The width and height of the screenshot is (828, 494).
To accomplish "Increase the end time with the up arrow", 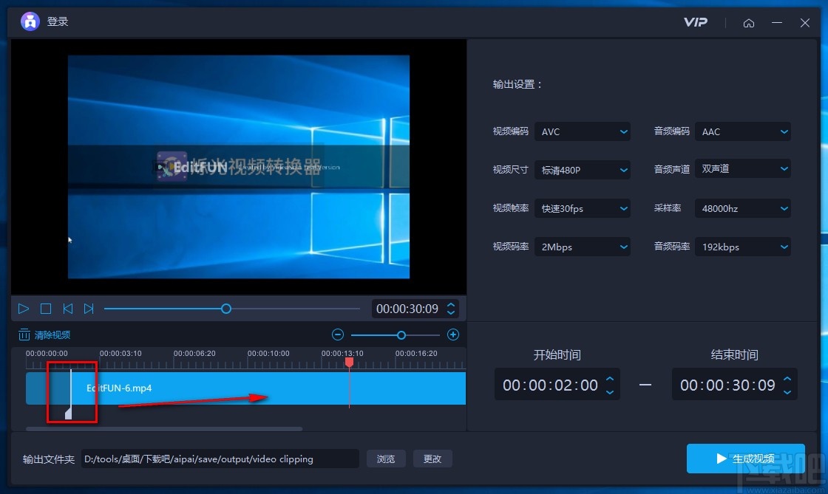I will pos(787,379).
